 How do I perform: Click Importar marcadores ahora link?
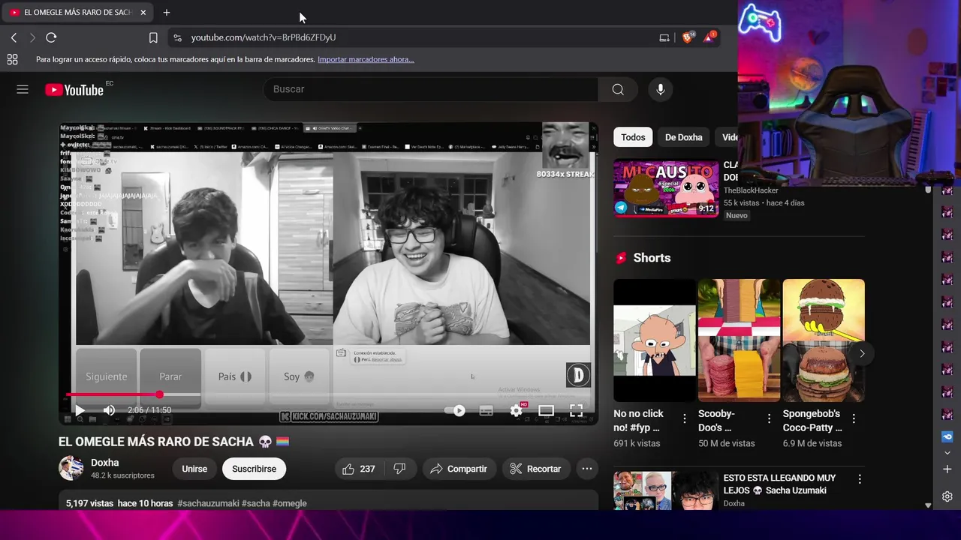[366, 59]
